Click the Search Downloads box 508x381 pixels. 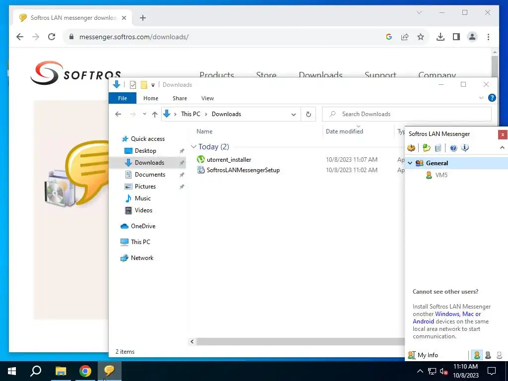[407, 114]
